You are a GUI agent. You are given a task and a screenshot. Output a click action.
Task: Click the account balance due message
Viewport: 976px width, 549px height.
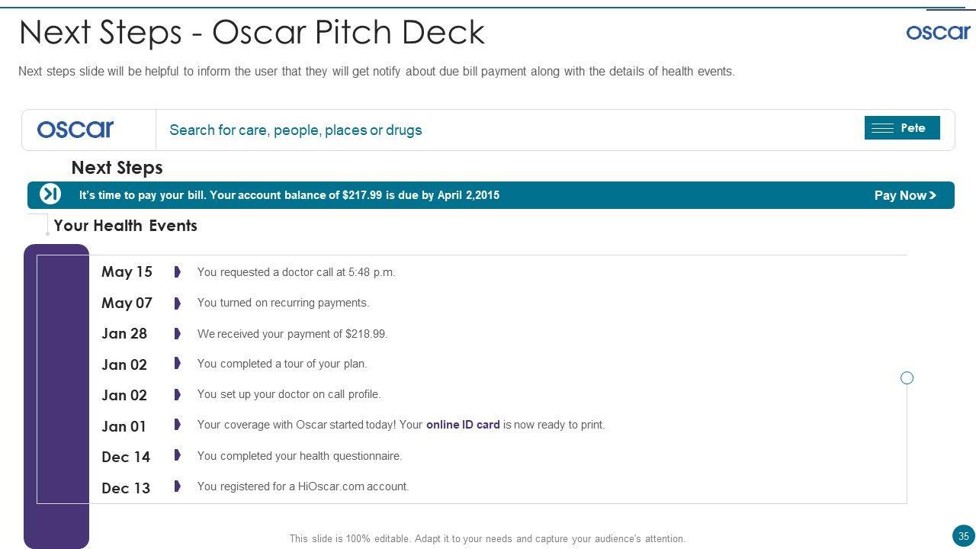pyautogui.click(x=289, y=195)
